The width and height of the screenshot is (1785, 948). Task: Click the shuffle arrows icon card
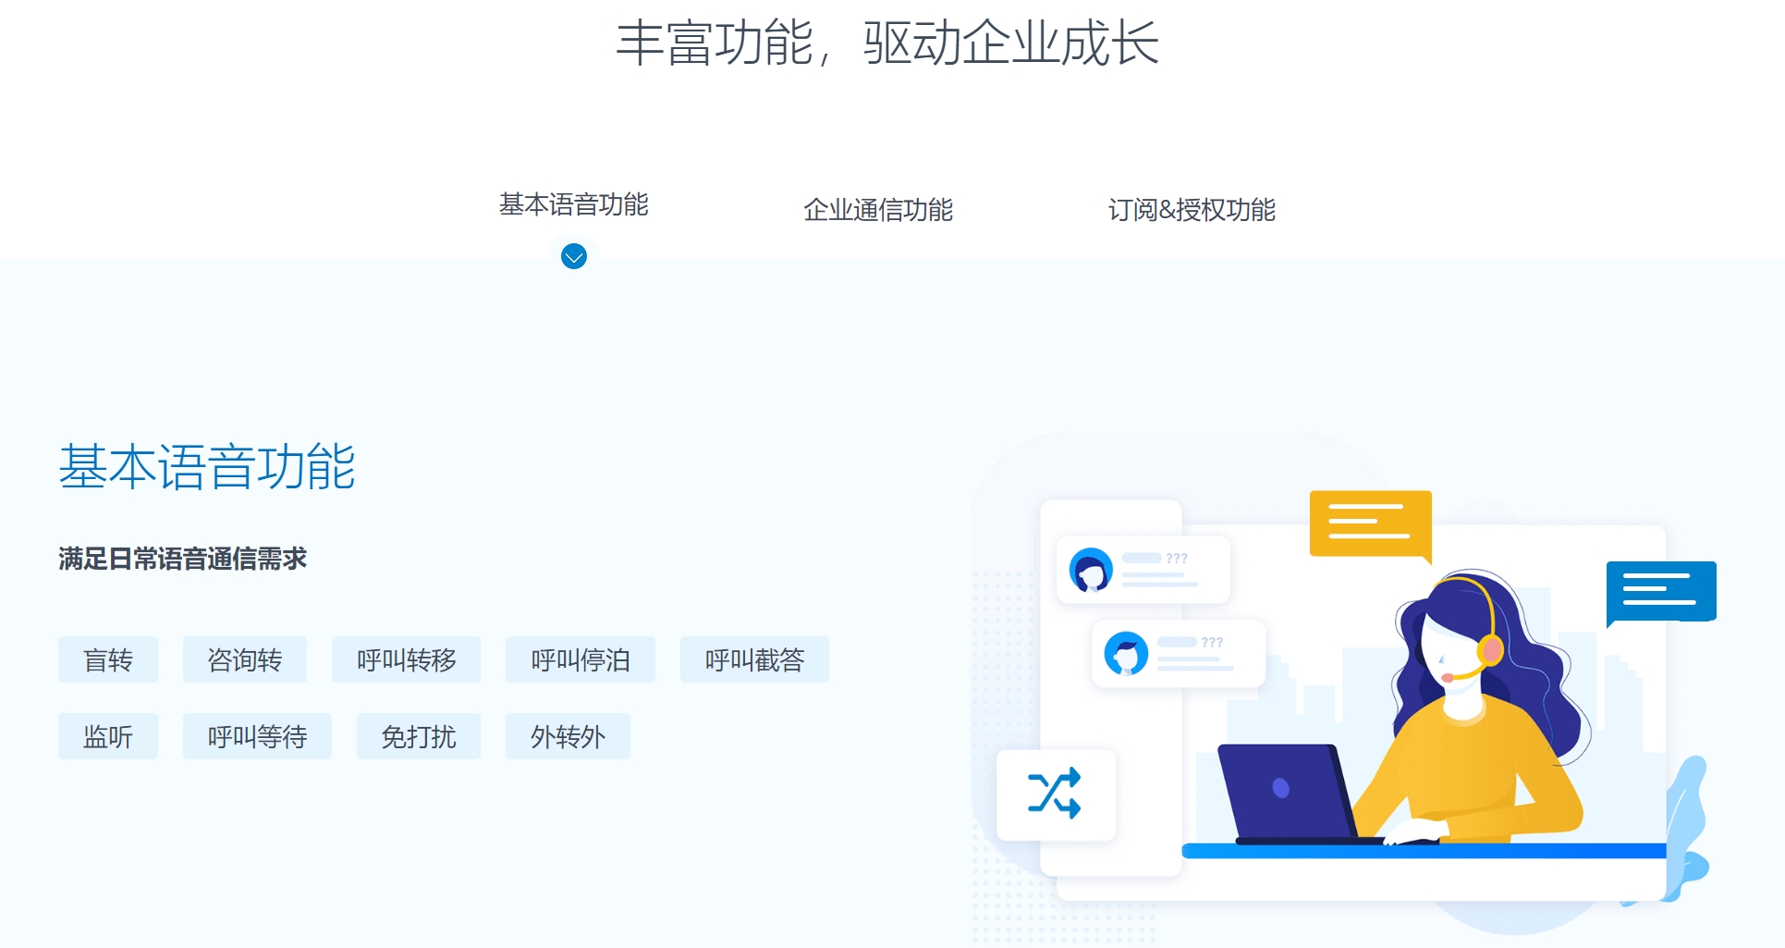pos(1055,794)
